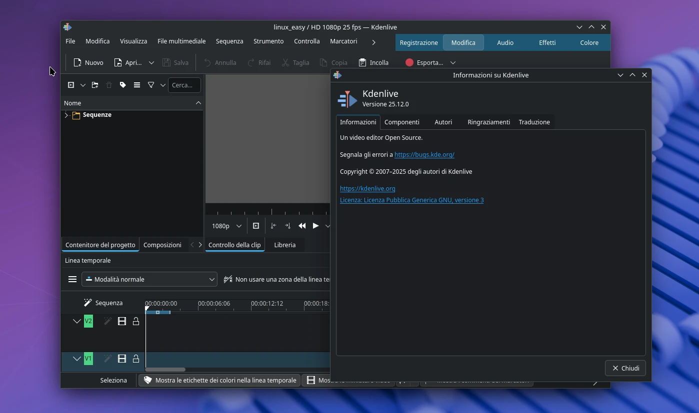Open the filter funnel icon in project bin
Viewport: 699px width, 413px height.
(150, 85)
